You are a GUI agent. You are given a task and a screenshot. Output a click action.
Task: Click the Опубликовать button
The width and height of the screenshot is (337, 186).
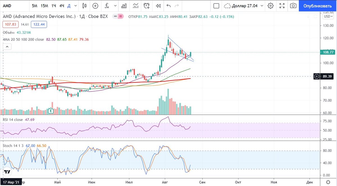(x=318, y=6)
